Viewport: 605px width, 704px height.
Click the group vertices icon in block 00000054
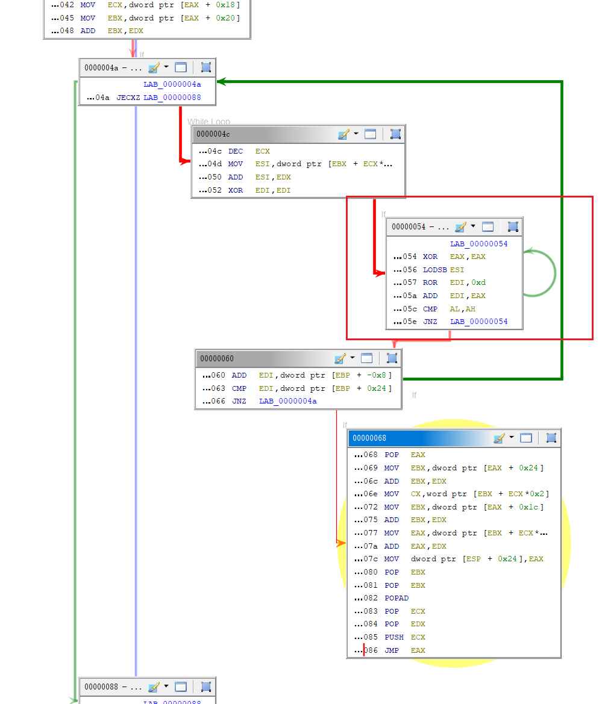click(513, 226)
